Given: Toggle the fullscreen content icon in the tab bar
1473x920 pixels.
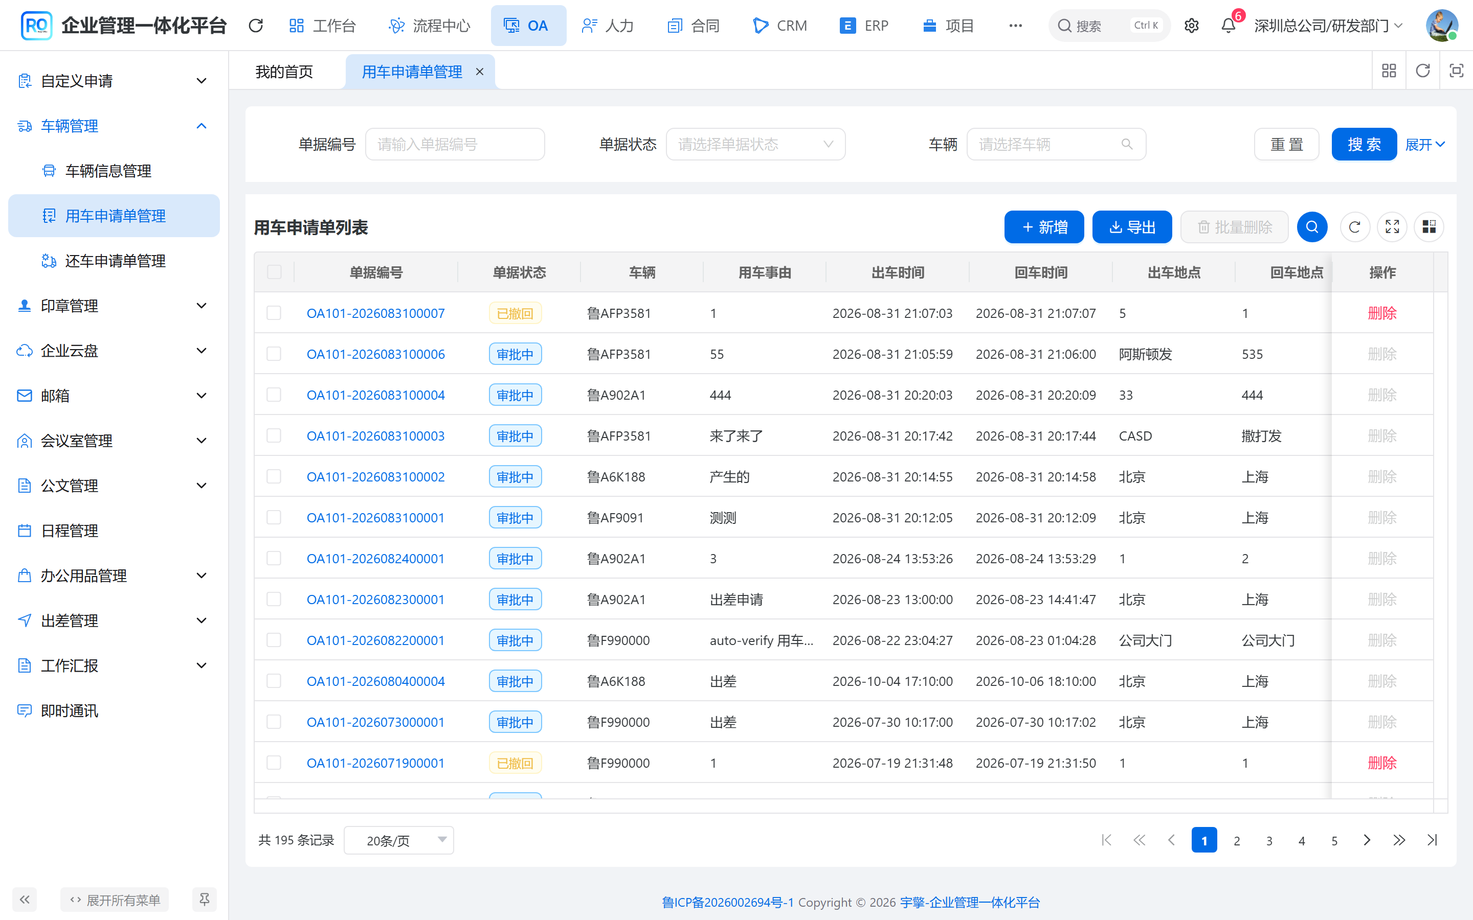Looking at the screenshot, I should (1456, 71).
